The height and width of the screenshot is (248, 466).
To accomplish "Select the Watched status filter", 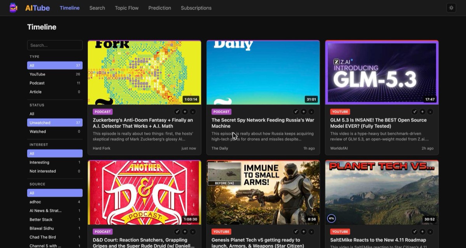I will coord(55,132).
